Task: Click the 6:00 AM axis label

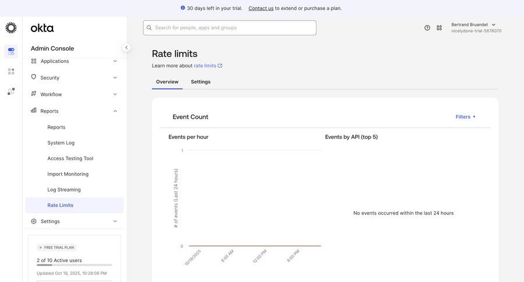Action: [x=227, y=256]
